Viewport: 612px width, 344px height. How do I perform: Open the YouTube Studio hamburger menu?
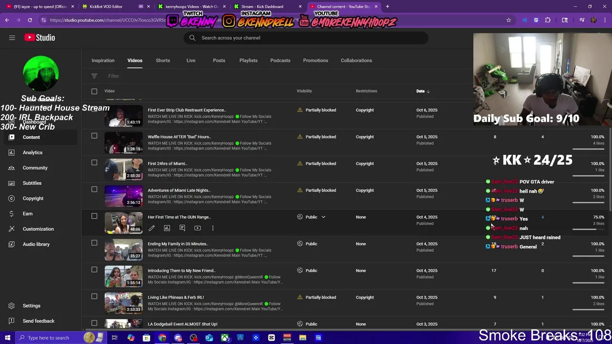pyautogui.click(x=12, y=38)
